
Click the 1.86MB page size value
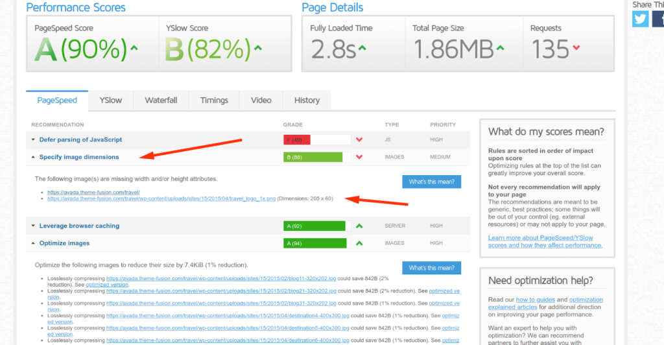[x=453, y=49]
